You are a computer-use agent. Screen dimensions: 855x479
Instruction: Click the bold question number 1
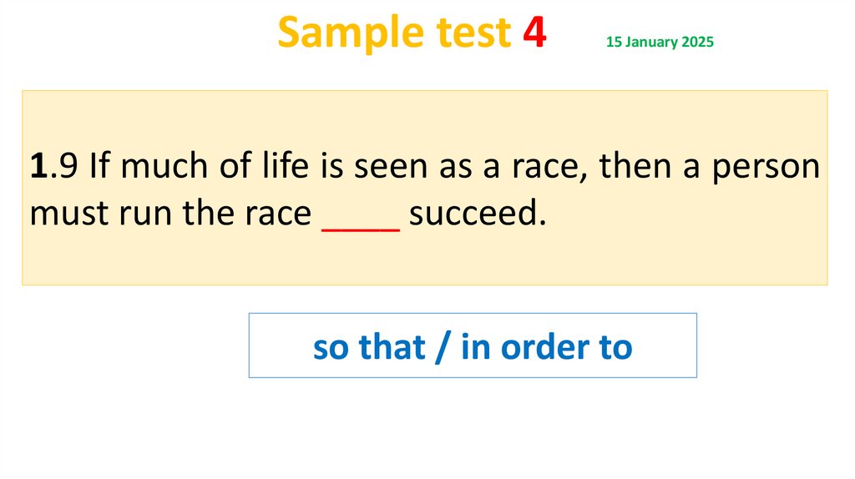tap(37, 168)
